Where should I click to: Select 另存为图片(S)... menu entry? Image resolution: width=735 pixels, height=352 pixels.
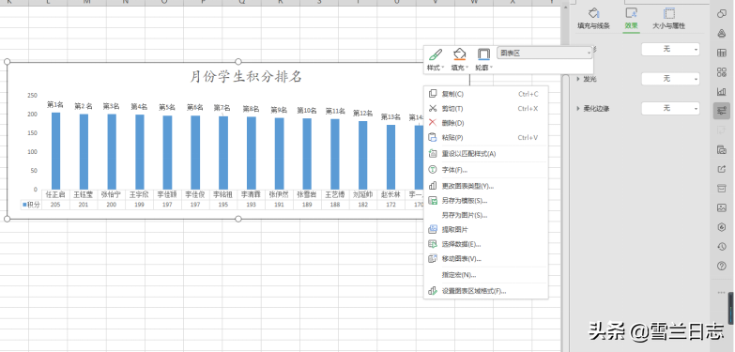coord(485,215)
